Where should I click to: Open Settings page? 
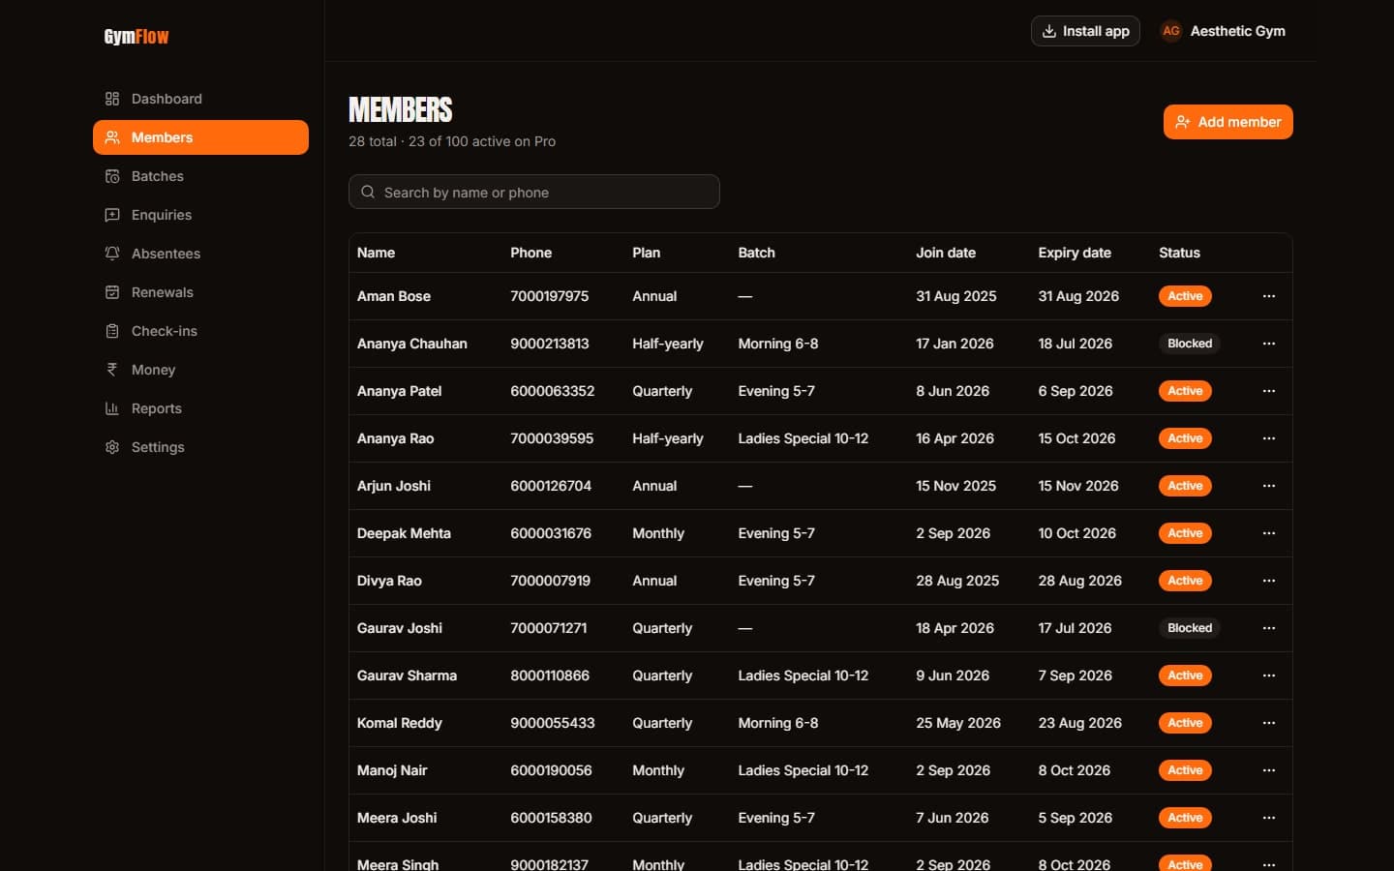coord(200,447)
